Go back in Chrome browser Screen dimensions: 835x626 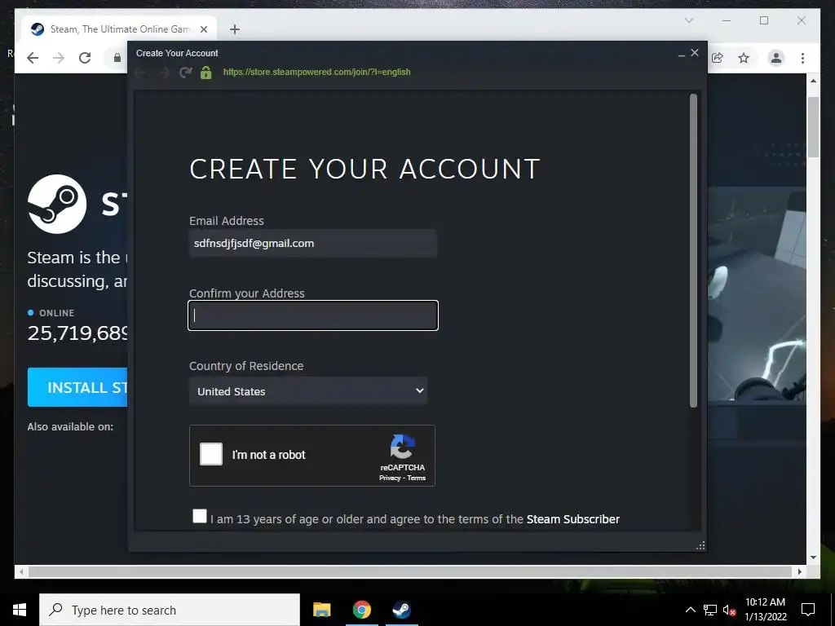(x=33, y=58)
